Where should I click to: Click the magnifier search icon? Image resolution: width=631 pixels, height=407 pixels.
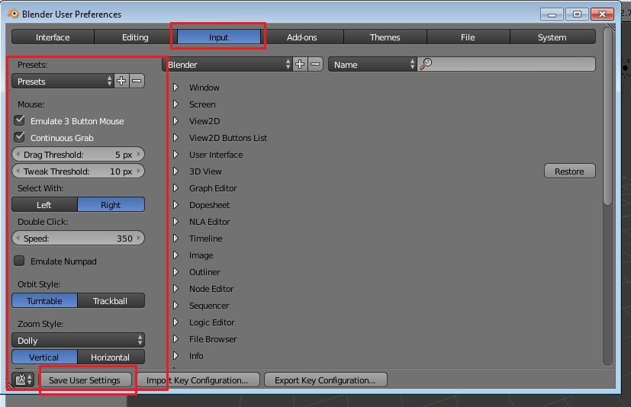coord(425,64)
